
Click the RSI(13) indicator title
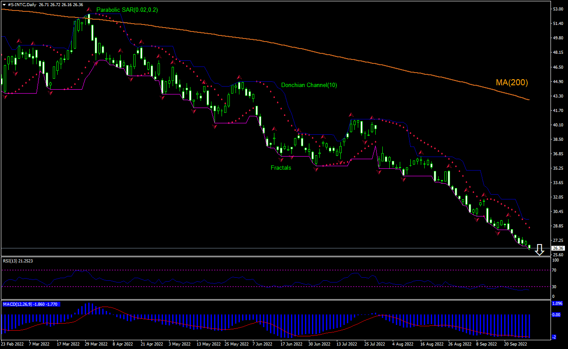click(x=17, y=261)
